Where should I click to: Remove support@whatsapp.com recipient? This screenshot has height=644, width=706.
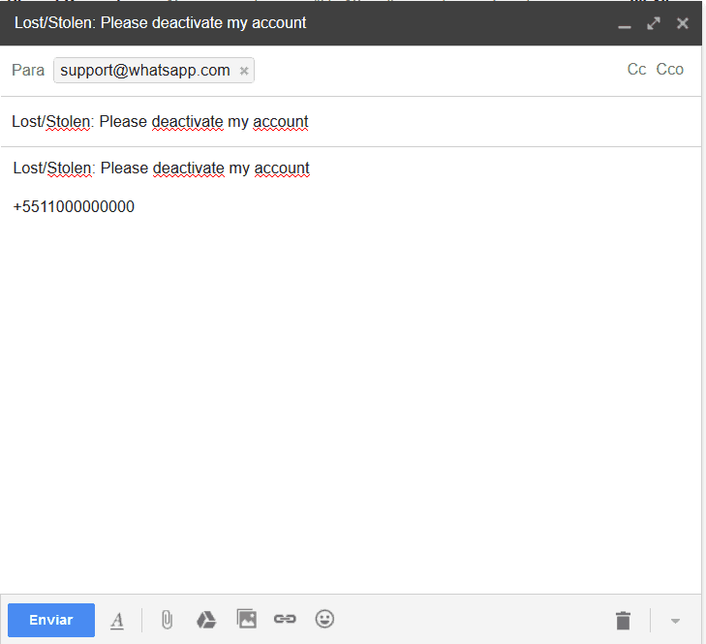click(244, 71)
